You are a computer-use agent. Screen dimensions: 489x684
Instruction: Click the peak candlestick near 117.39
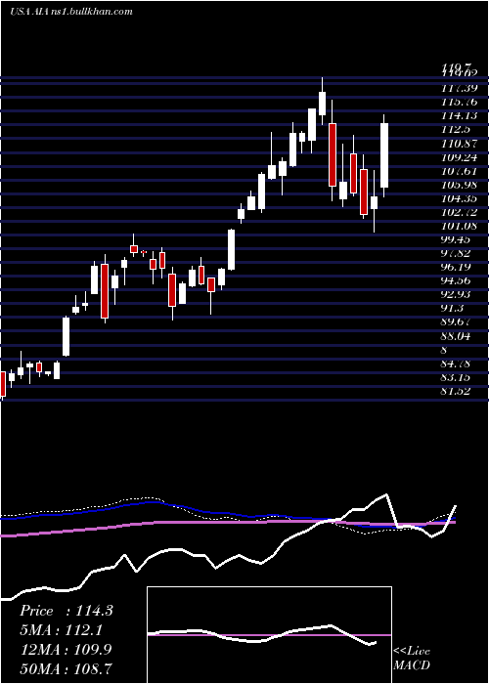(322, 104)
